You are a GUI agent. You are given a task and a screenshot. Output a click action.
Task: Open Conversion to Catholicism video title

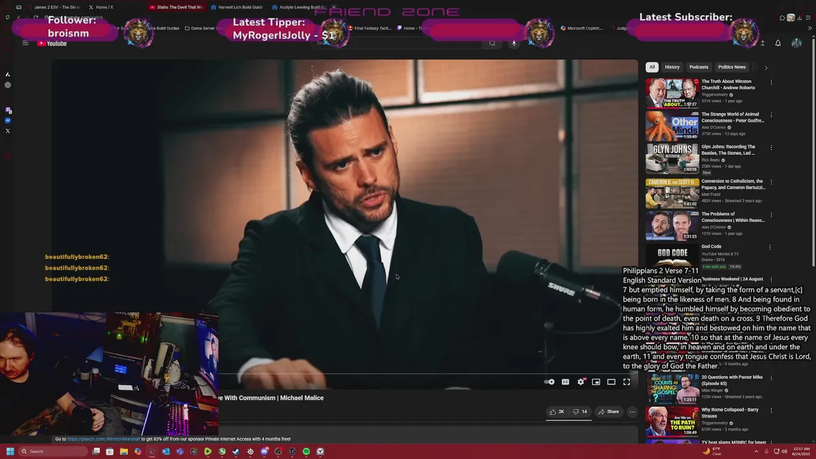(733, 184)
